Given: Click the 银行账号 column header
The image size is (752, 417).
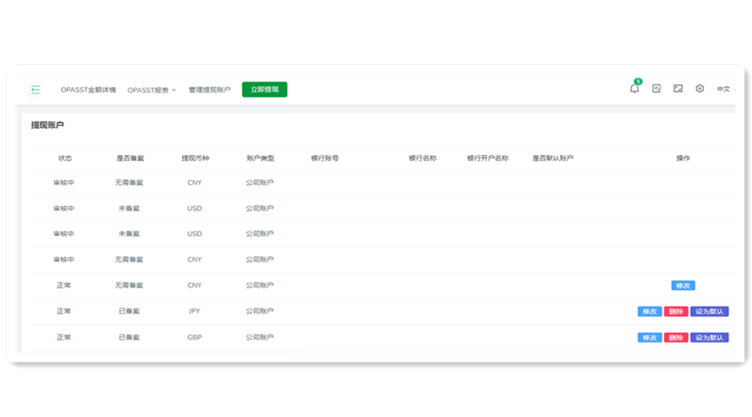Looking at the screenshot, I should 325,158.
